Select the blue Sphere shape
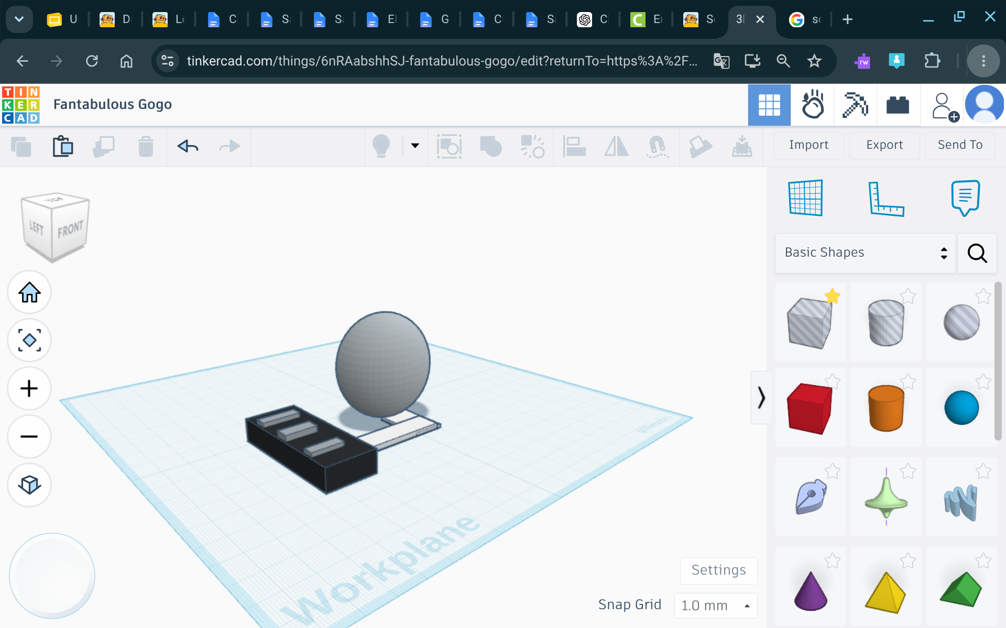This screenshot has width=1006, height=628. 961,407
